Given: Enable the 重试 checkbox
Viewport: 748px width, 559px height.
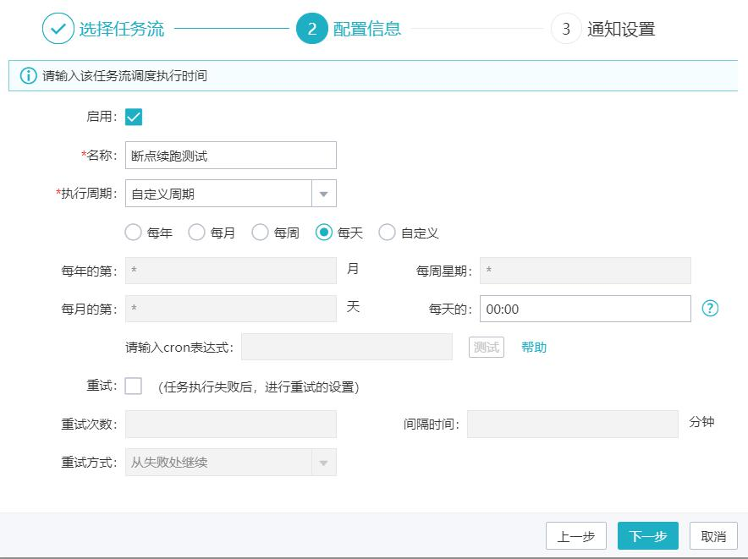Looking at the screenshot, I should tap(134, 386).
